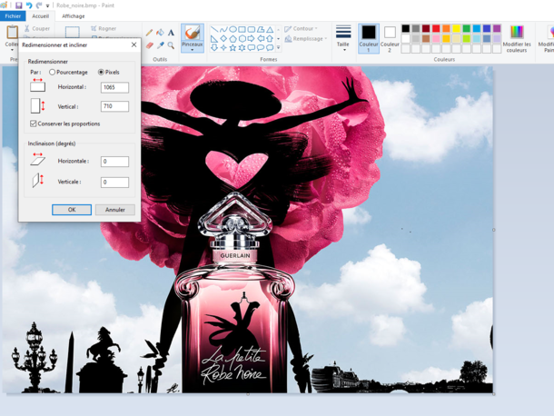Click Annuler in resize dialog
Image resolution: width=554 pixels, height=416 pixels.
(x=115, y=210)
